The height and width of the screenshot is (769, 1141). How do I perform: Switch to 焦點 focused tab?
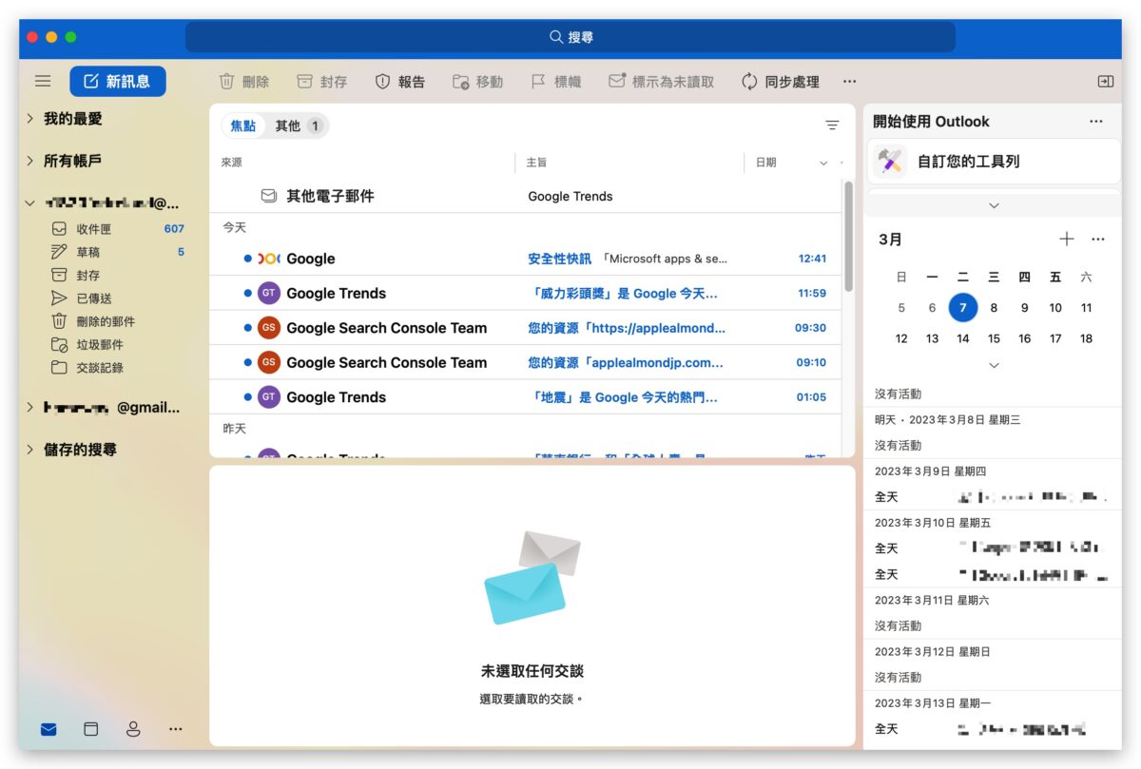[x=243, y=125]
